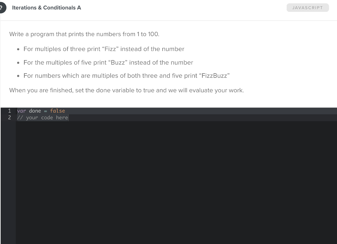
Task: Place cursor in the "// your code here" comment
Action: point(42,118)
